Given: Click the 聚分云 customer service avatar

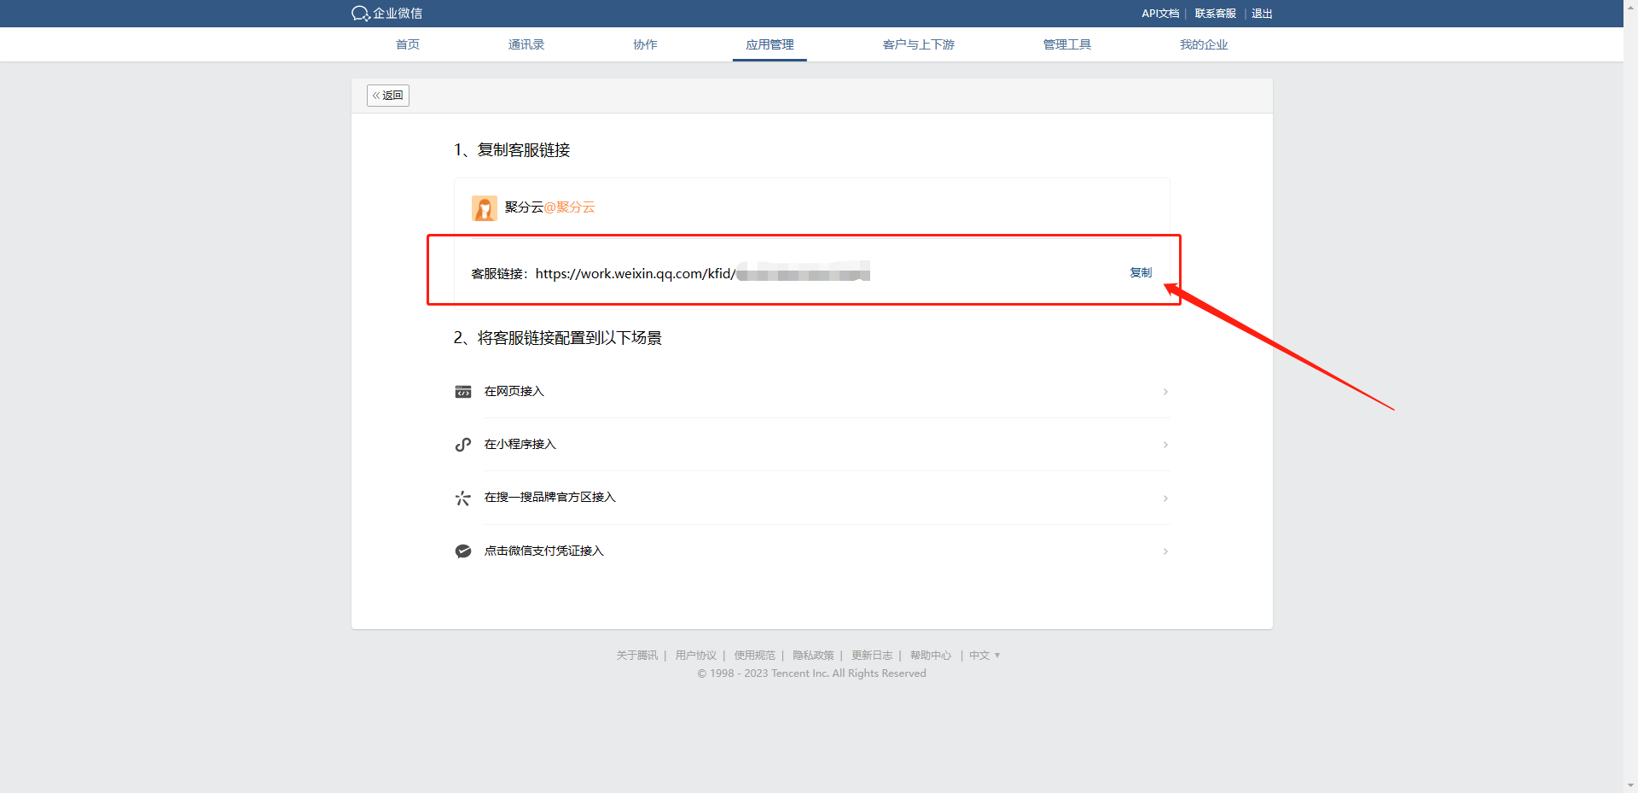Looking at the screenshot, I should coord(484,208).
